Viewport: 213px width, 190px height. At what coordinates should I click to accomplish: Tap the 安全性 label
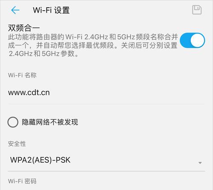coord(17,144)
